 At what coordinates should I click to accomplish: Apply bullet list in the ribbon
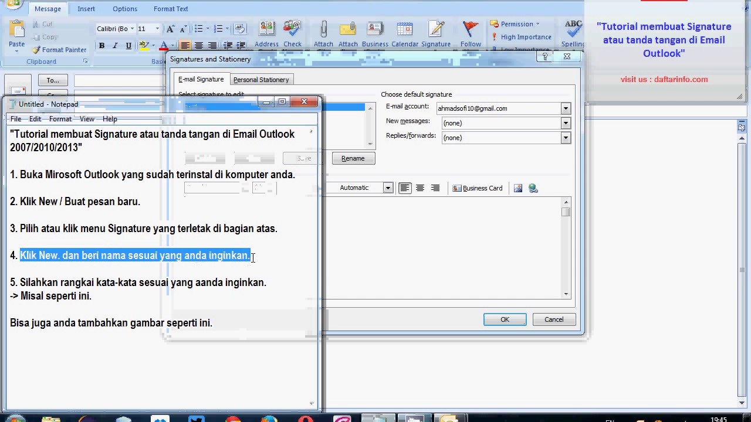click(x=198, y=29)
